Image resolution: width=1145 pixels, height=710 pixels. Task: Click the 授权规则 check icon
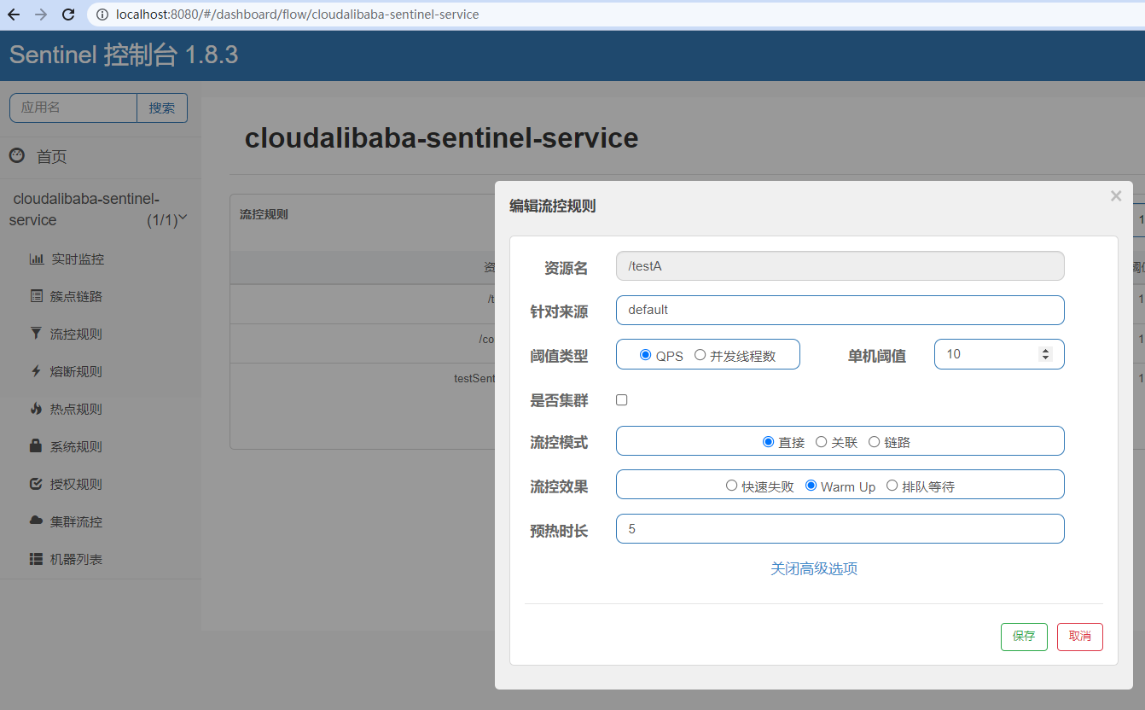36,484
